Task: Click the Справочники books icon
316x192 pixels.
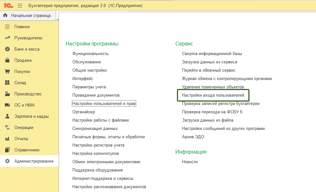Action: pyautogui.click(x=7, y=150)
